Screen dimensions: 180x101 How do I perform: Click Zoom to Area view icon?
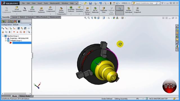[x=89, y=18]
